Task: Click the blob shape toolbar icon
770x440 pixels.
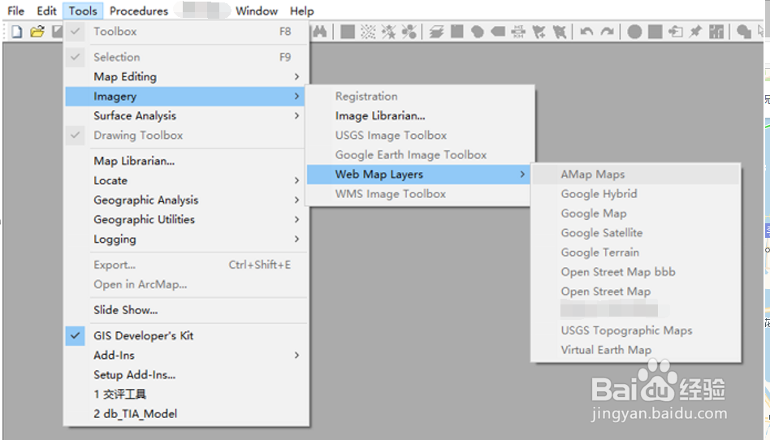Action: click(478, 32)
